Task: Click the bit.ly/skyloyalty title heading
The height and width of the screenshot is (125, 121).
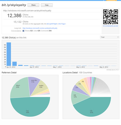Action: pos(14,5)
